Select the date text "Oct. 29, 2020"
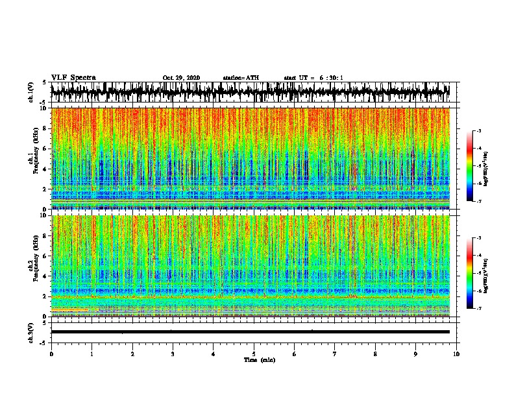Image resolution: width=514 pixels, height=397 pixels. point(181,78)
